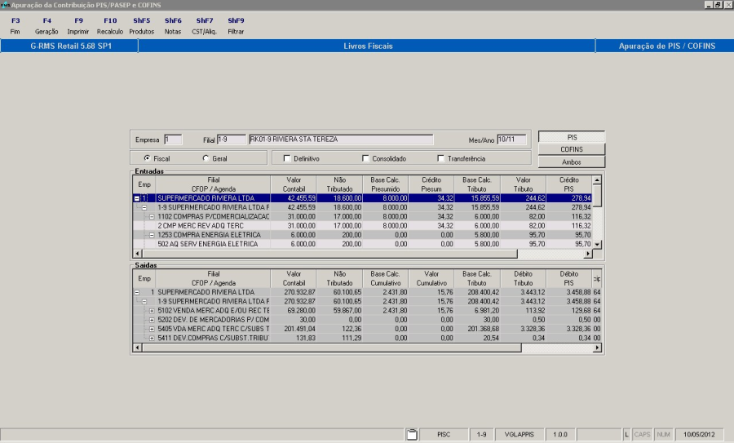Open the ShF5 Produtos view

pos(141,25)
